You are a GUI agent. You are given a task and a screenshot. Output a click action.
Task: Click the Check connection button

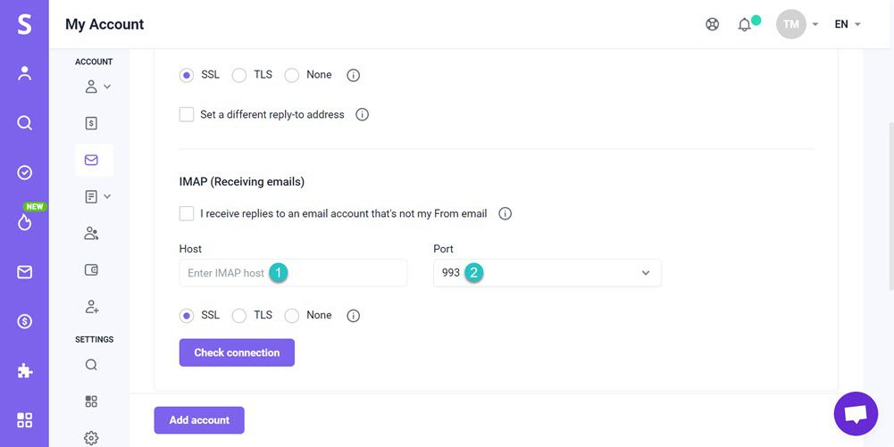point(237,352)
